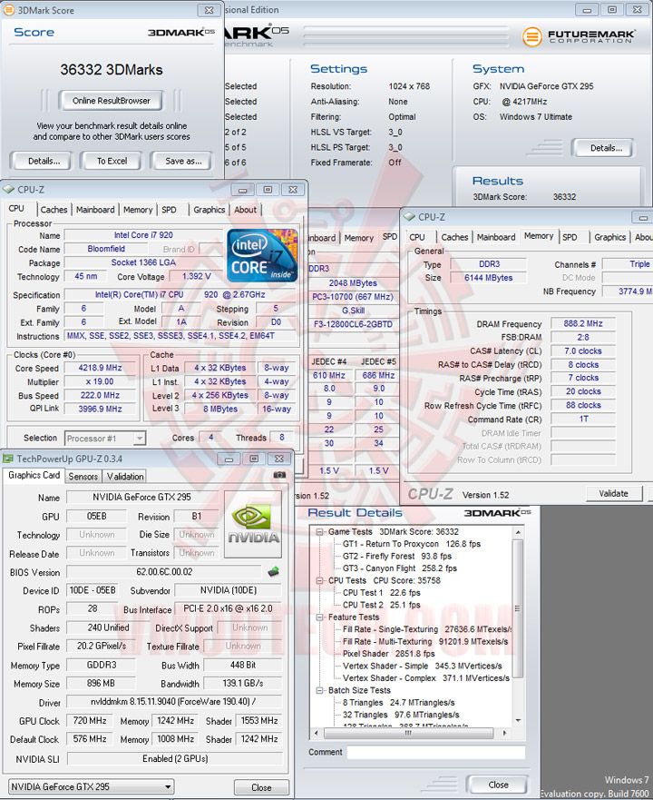This screenshot has height=800, width=653.
Task: Select Mainboard tab in memory CPU-Z window
Action: point(496,237)
